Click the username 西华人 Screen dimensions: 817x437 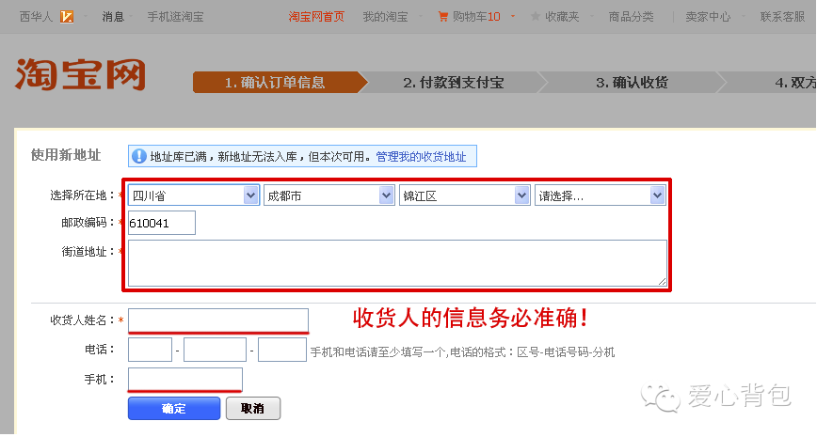tap(36, 17)
